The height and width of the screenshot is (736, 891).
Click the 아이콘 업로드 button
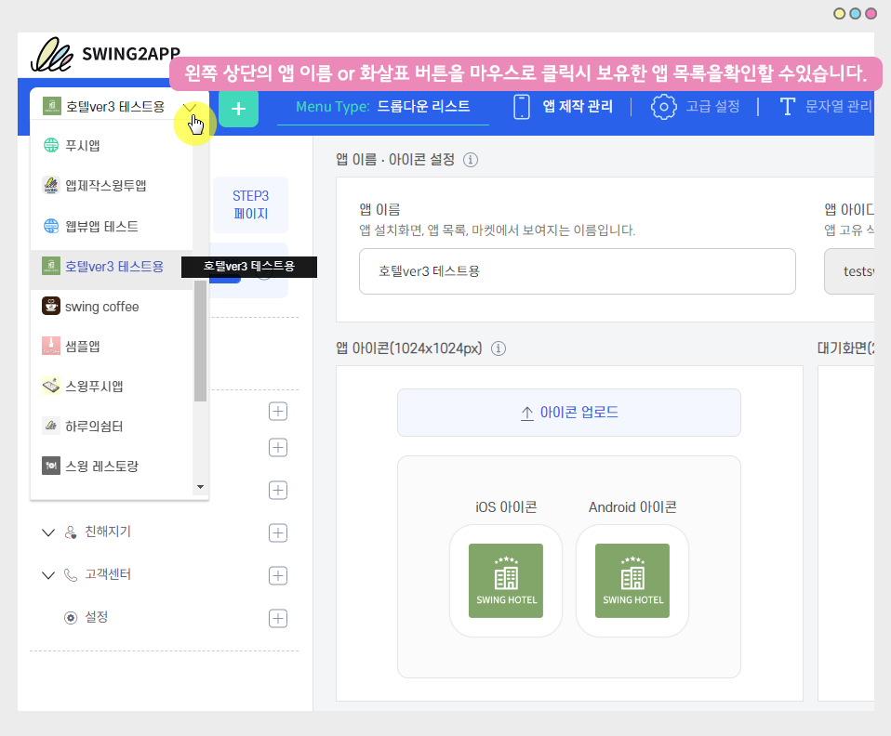568,413
